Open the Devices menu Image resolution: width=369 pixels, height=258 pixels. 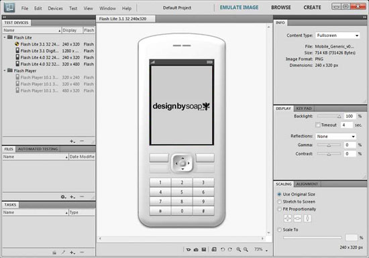click(55, 9)
